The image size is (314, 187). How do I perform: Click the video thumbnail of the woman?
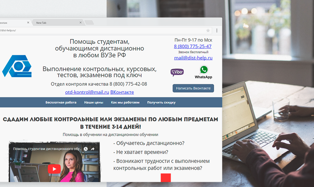54,162
